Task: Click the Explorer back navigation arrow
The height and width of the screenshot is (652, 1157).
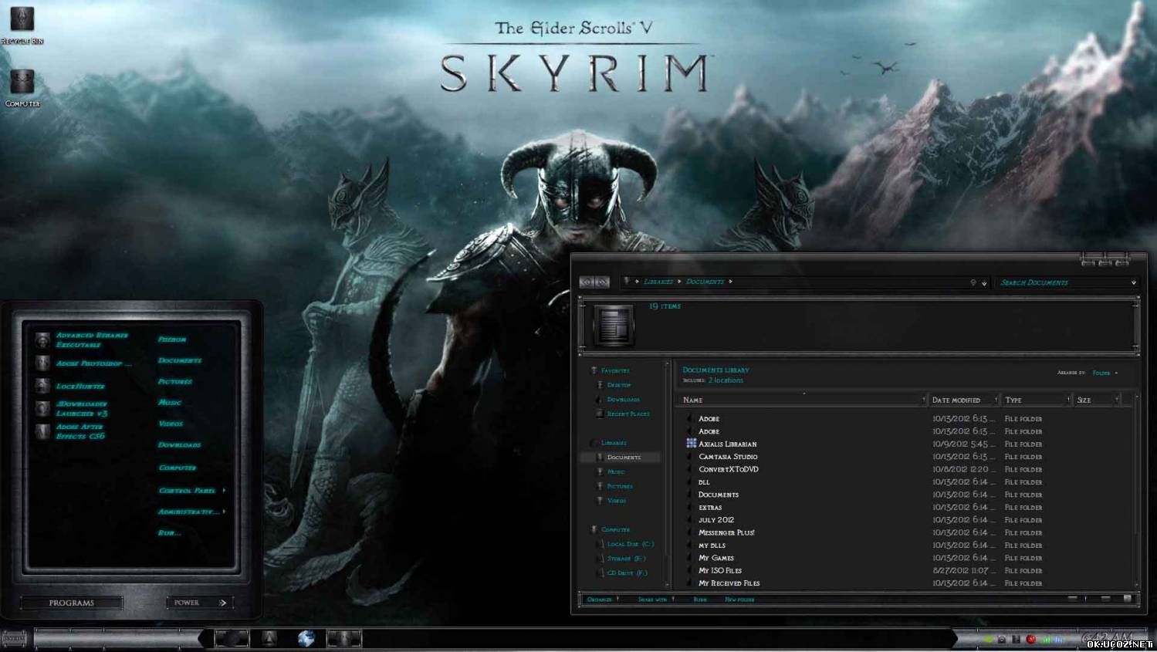Action: pyautogui.click(x=587, y=282)
